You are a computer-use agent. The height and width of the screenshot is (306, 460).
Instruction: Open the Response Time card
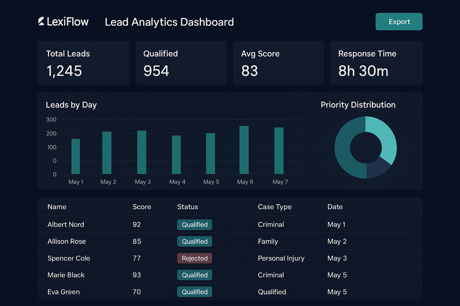[376, 63]
